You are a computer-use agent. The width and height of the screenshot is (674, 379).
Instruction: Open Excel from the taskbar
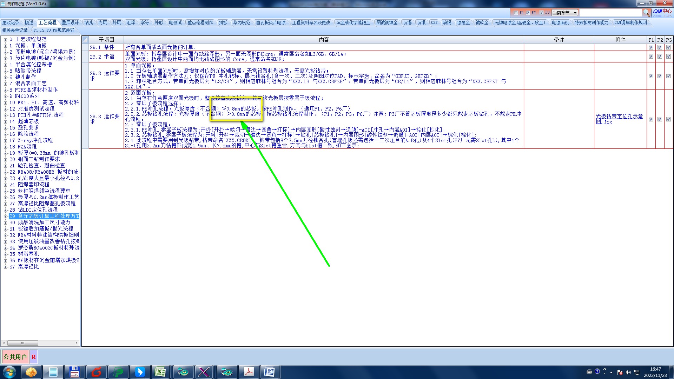pos(160,372)
